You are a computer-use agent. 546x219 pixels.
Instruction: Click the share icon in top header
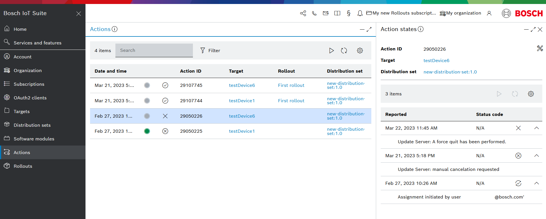click(303, 13)
